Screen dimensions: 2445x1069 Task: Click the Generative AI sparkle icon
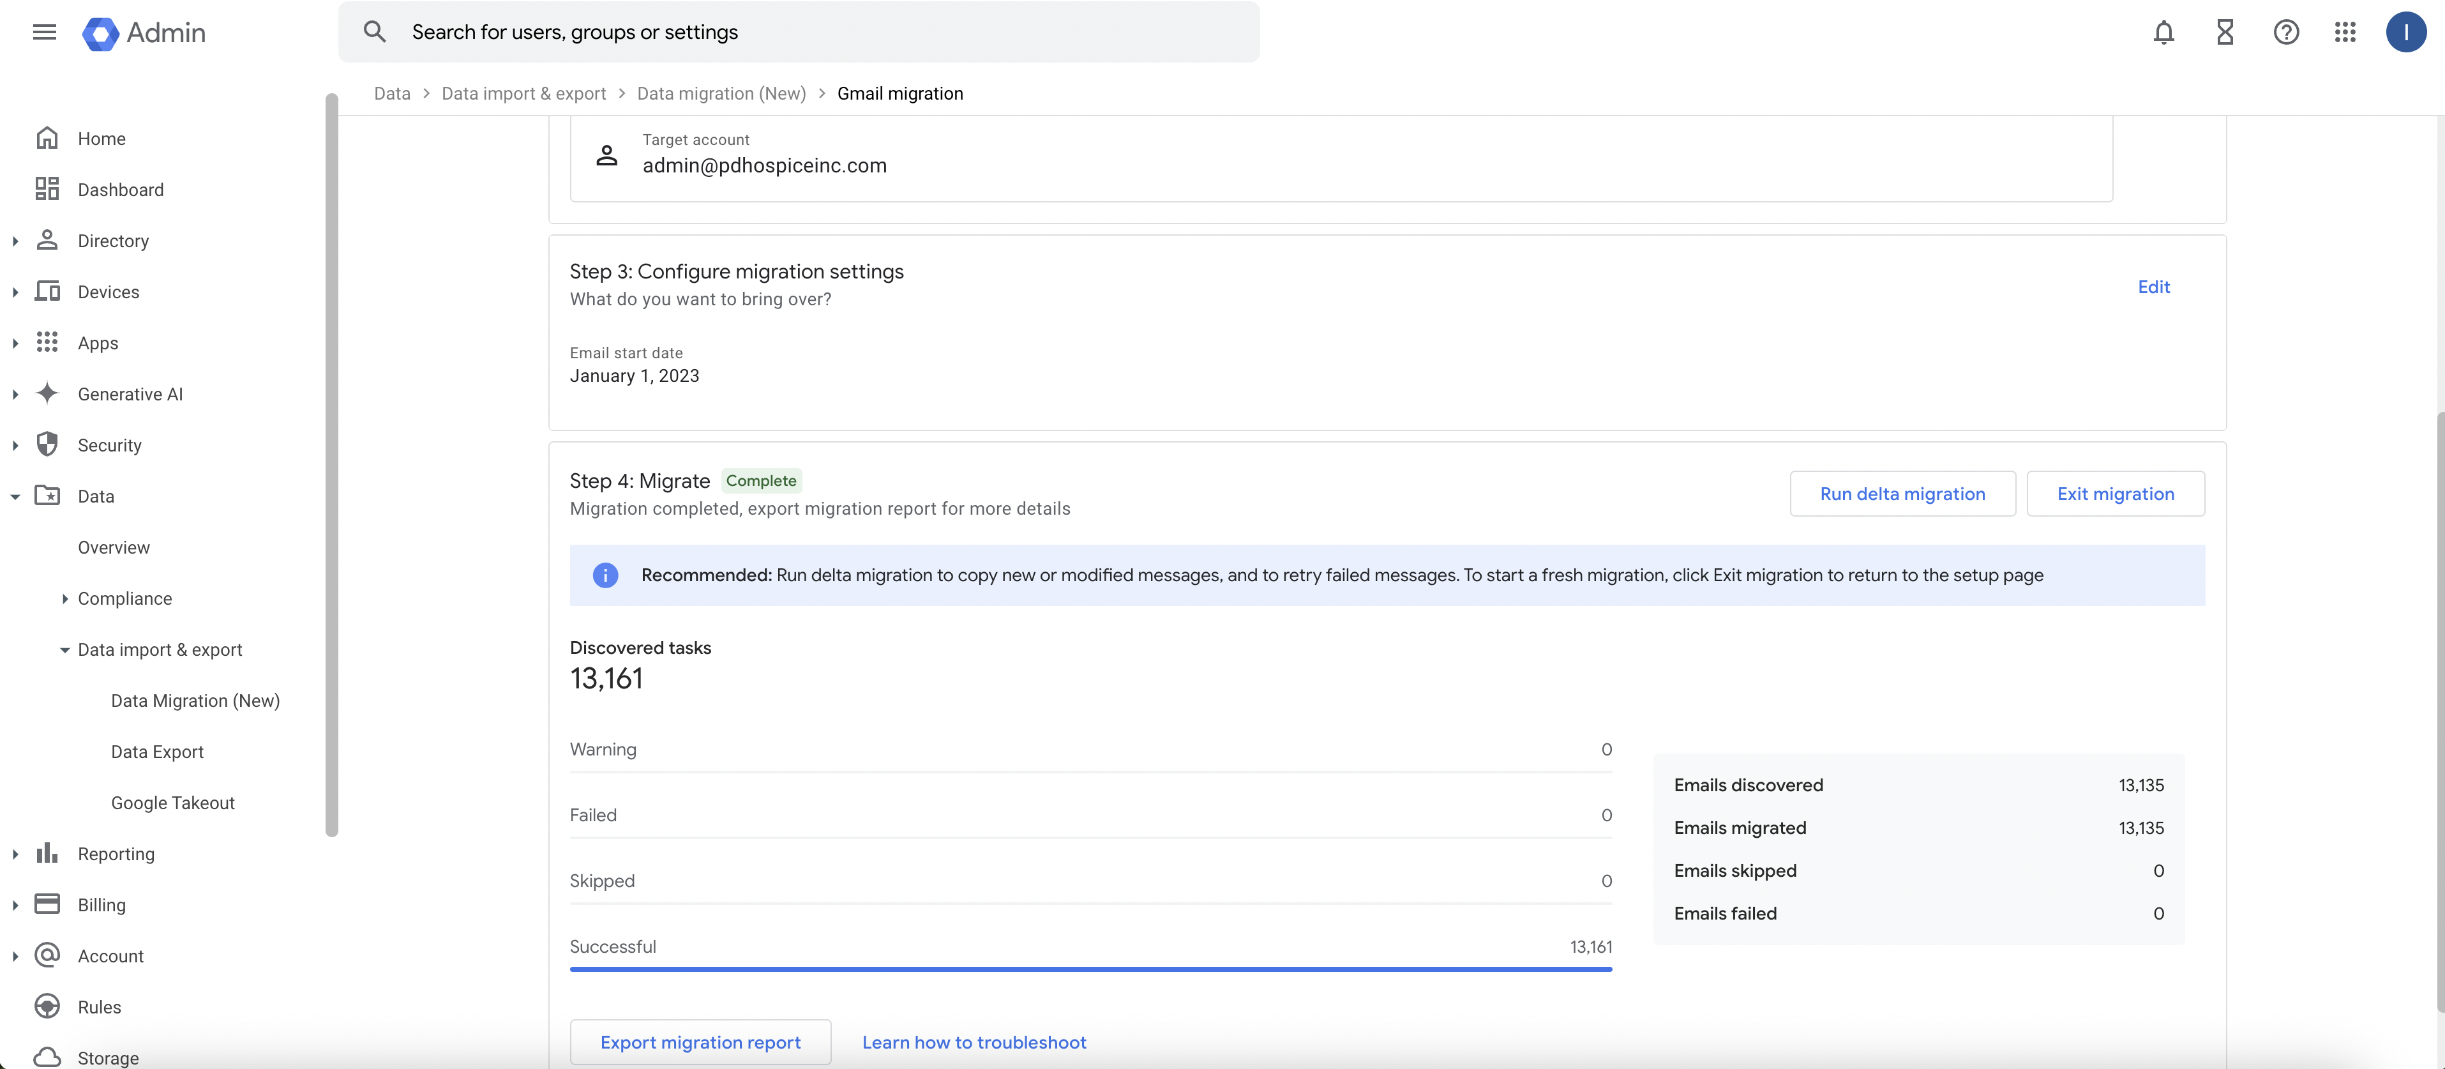click(x=47, y=393)
